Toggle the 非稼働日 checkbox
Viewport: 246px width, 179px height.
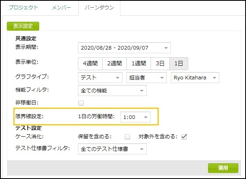81,103
